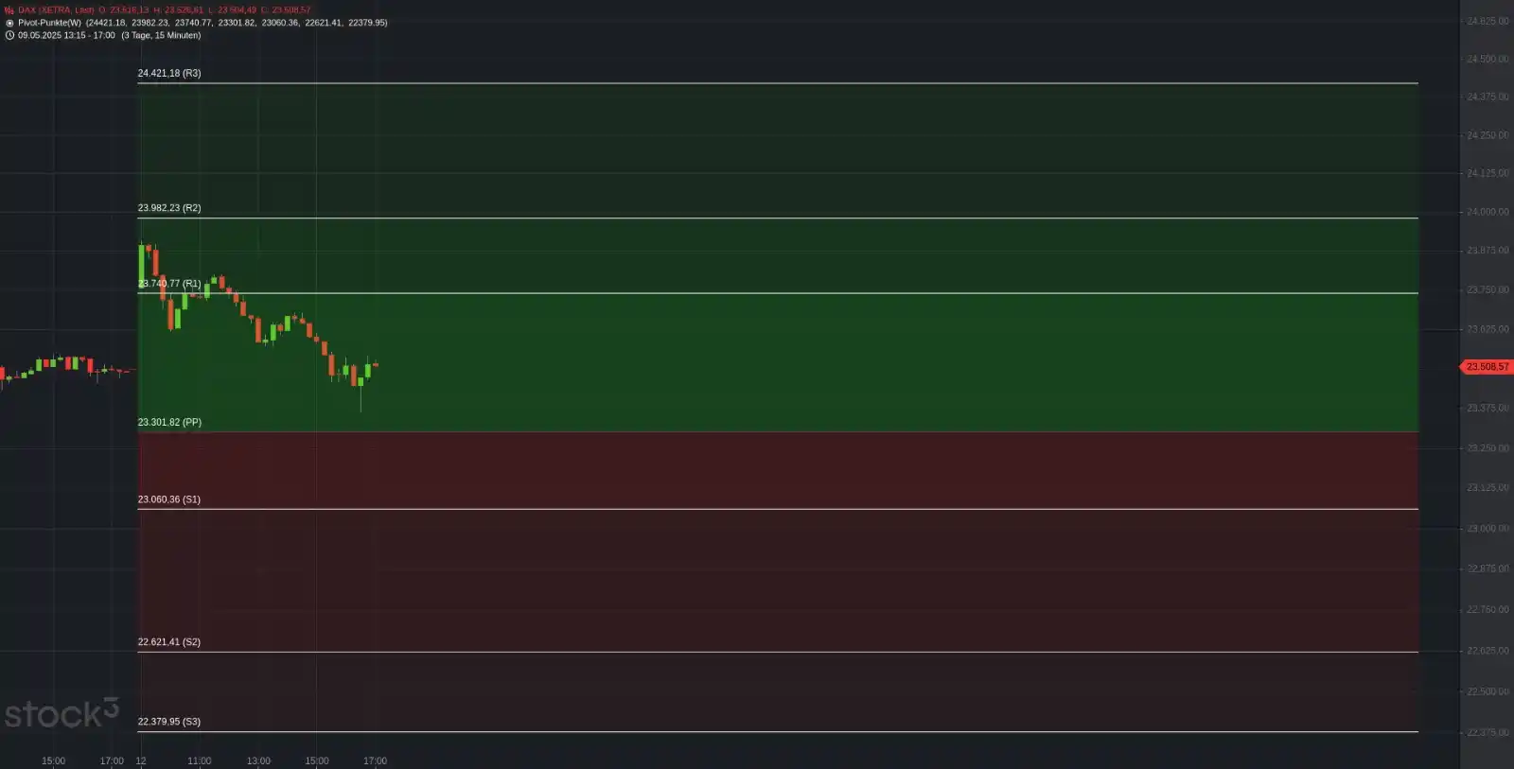1514x769 pixels.
Task: Click the 12 date marker on time axis
Action: point(141,760)
